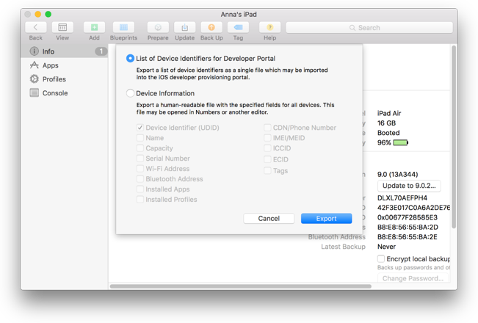The image size is (478, 323).
Task: Click the Tag toolbar icon
Action: (238, 27)
